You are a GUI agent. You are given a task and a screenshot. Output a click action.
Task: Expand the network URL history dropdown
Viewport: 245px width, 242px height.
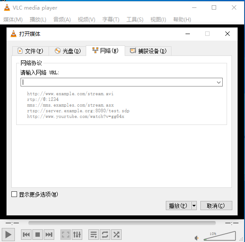pyautogui.click(x=219, y=82)
